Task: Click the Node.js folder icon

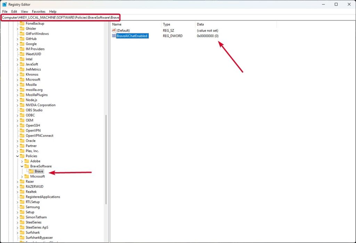Action: coord(22,100)
